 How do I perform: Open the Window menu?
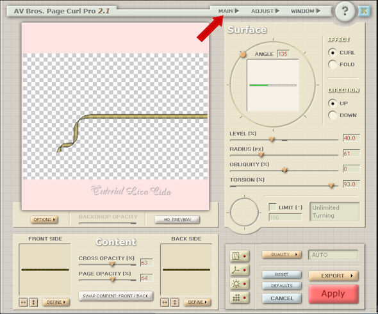click(x=306, y=11)
